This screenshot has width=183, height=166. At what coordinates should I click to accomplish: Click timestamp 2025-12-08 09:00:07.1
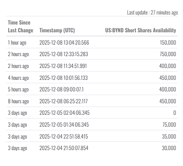[x=62, y=89]
